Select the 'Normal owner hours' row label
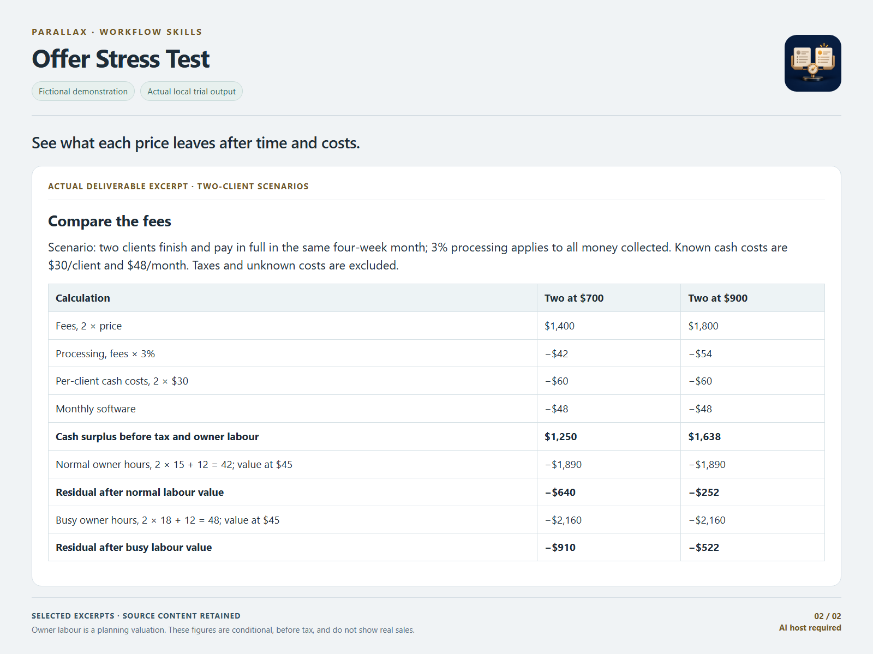The image size is (873, 654). pos(174,464)
